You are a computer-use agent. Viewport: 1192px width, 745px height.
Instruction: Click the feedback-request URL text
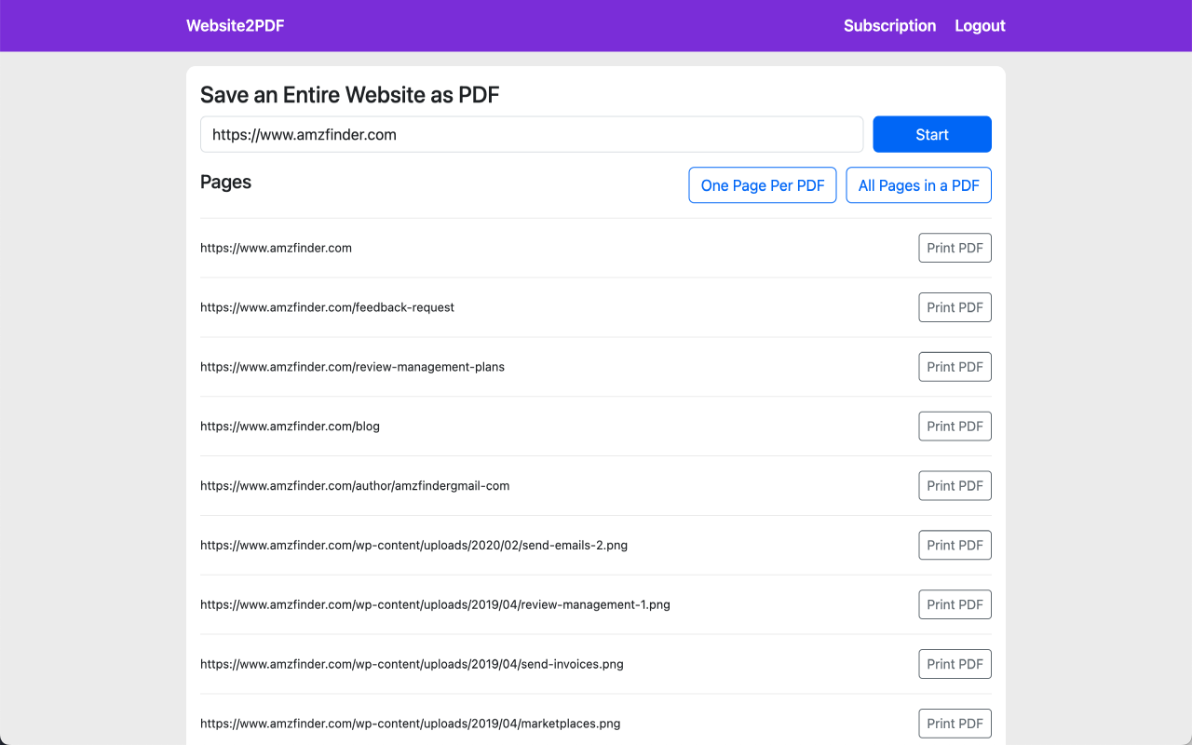(327, 306)
